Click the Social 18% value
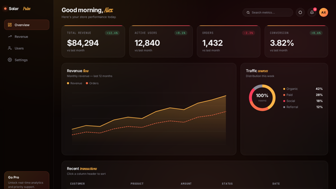The height and width of the screenshot is (189, 336). (319, 101)
